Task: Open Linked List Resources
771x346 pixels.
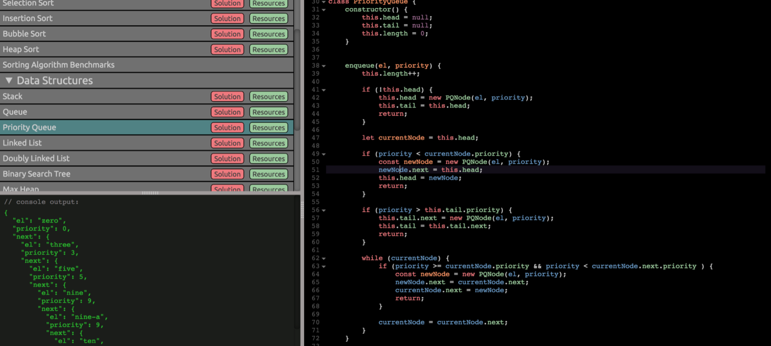Action: pyautogui.click(x=268, y=143)
